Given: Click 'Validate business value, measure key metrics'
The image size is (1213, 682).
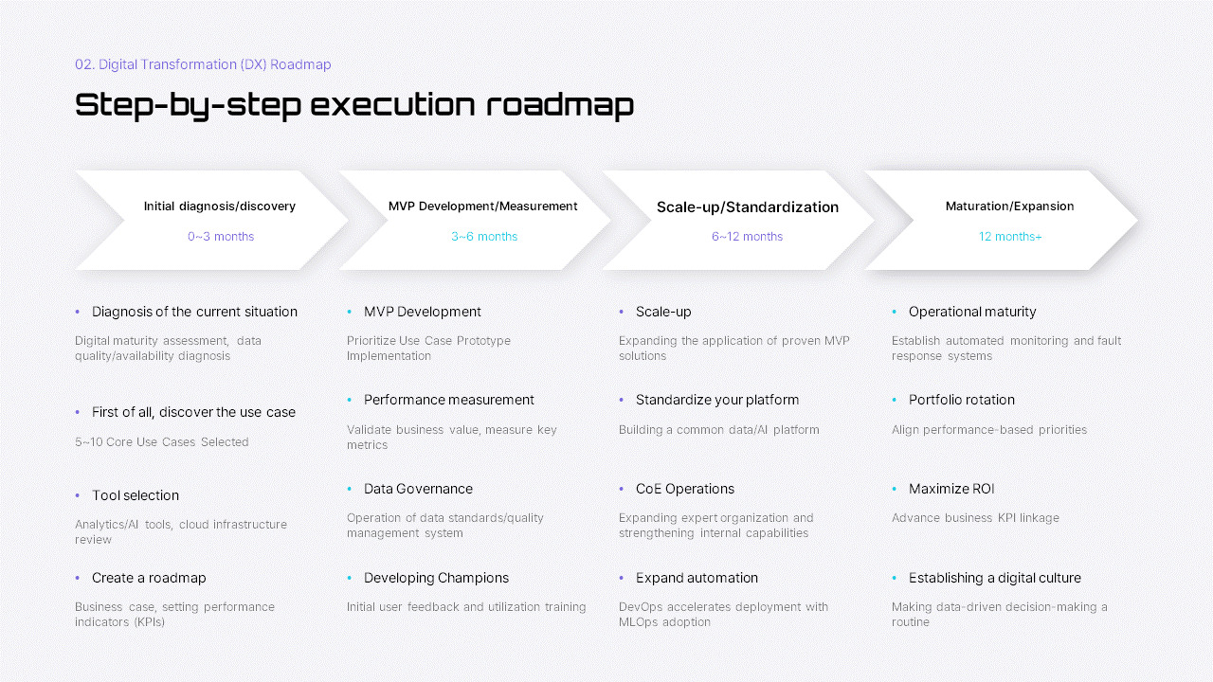Looking at the screenshot, I should 452,437.
